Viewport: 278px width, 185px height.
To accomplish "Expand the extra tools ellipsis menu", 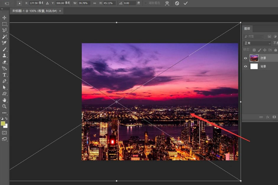I will (x=4, y=113).
